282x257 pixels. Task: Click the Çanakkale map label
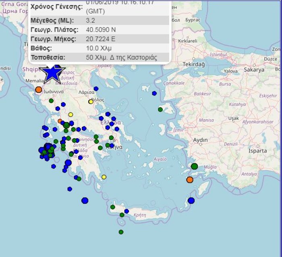click(x=174, y=83)
